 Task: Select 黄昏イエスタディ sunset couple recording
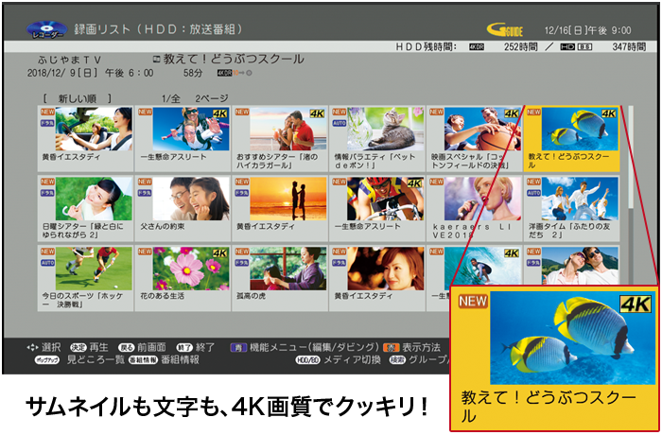[280, 209]
